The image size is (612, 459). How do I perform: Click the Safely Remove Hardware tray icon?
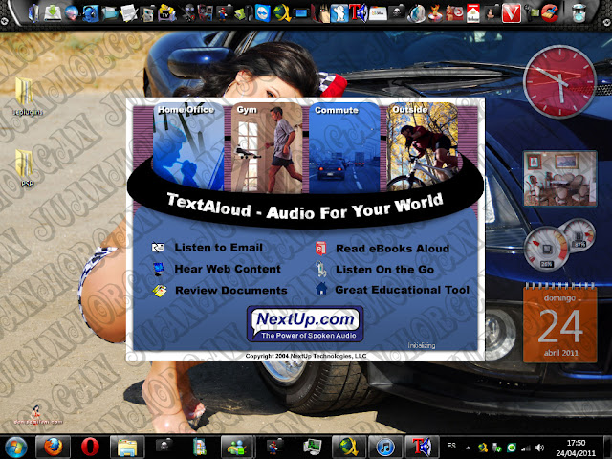(x=497, y=448)
